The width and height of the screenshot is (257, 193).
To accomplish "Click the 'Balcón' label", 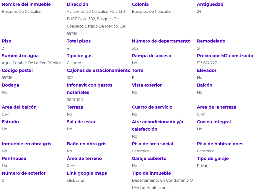I will pyautogui.click(x=204, y=85).
